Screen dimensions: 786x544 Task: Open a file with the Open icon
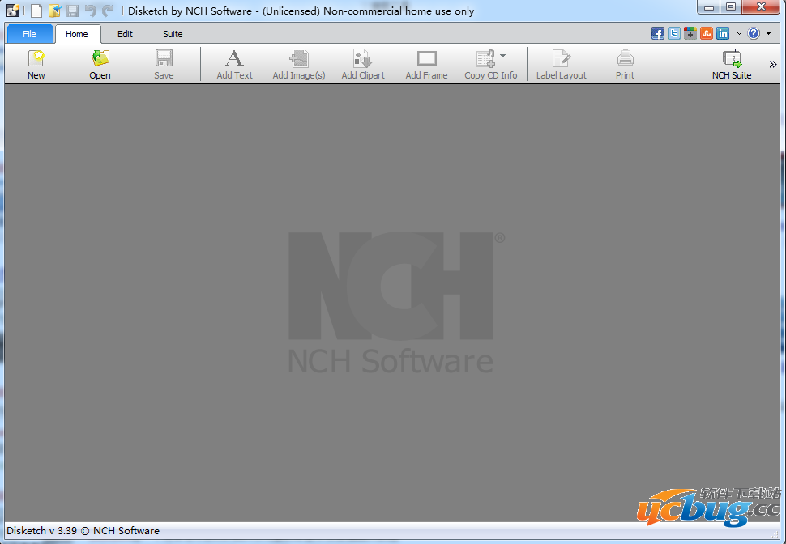coord(100,64)
